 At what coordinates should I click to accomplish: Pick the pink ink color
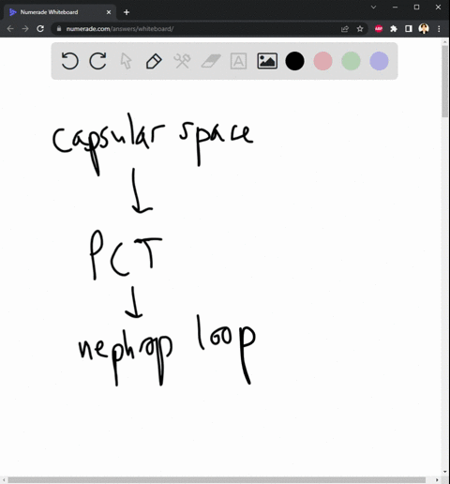click(x=322, y=61)
